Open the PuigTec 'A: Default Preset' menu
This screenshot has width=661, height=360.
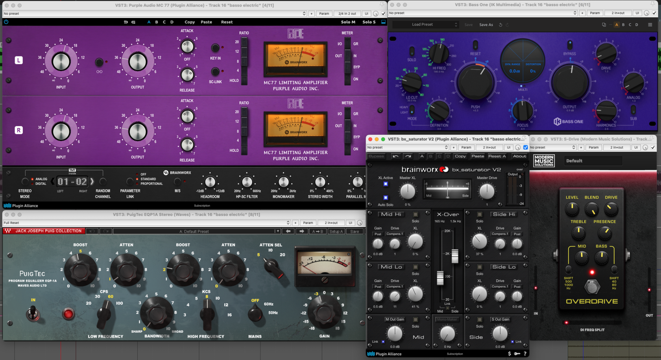coord(196,231)
